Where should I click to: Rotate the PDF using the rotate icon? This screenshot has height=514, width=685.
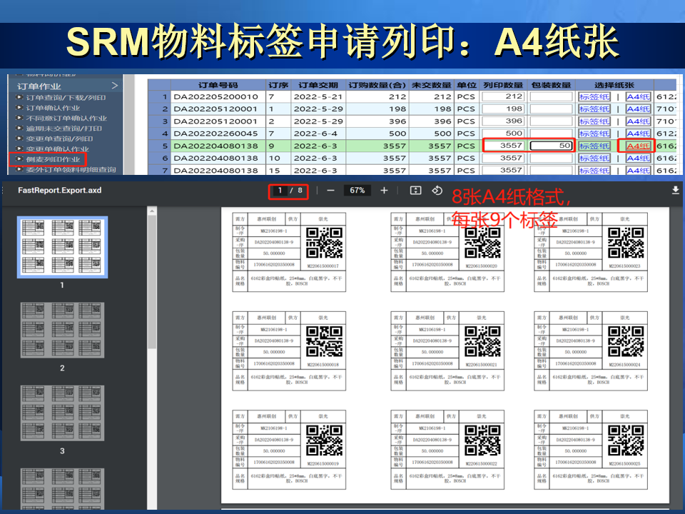pos(437,191)
